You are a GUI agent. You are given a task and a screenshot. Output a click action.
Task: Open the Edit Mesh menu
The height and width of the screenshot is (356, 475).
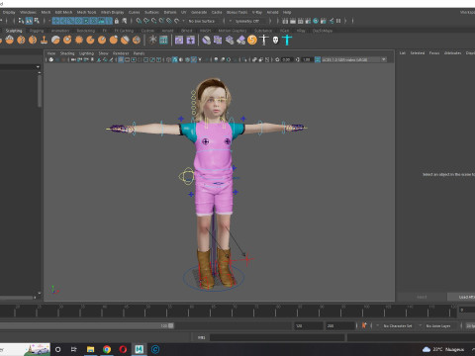point(63,12)
